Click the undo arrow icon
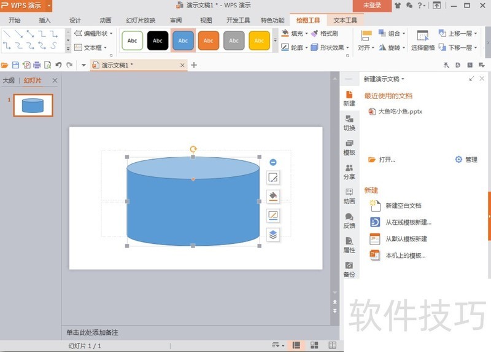Screen dimensions: 491x352 (58, 65)
